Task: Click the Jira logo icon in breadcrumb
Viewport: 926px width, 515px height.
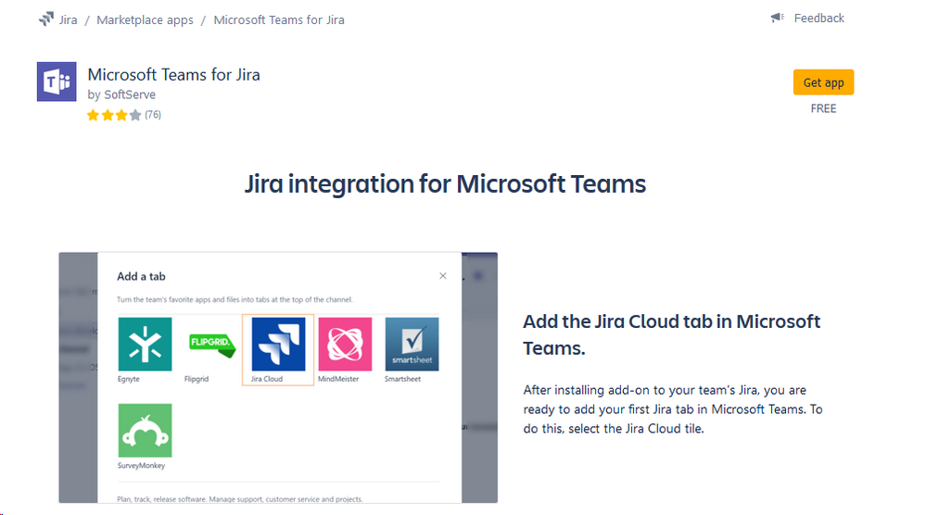Action: point(46,19)
